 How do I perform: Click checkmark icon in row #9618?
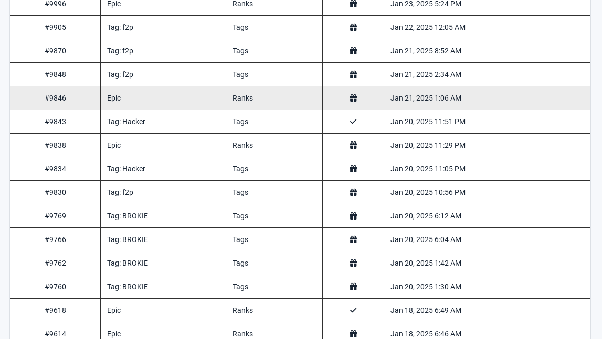pyautogui.click(x=353, y=310)
